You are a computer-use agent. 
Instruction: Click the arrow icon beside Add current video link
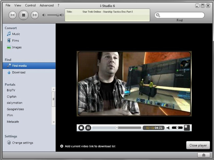(x=62, y=146)
